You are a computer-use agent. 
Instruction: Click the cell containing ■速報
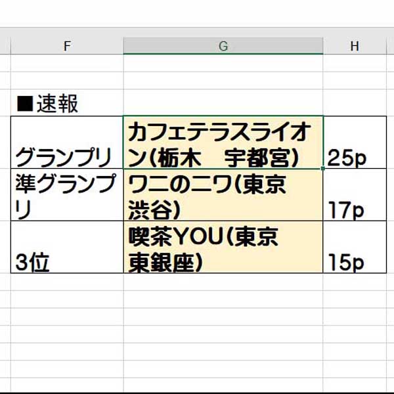pos(66,103)
